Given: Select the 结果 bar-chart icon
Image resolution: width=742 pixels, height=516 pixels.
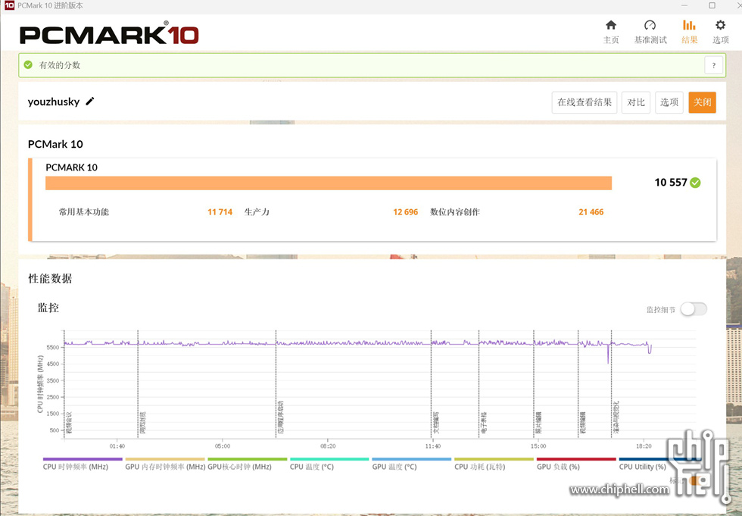Looking at the screenshot, I should [x=689, y=25].
